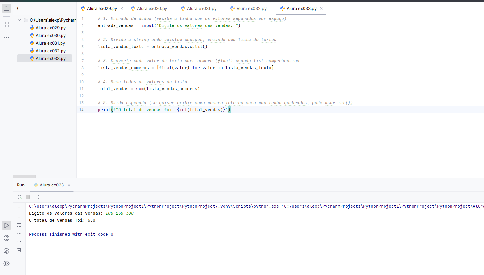Open the Structure tool window
Viewport: 484px width, 275px height.
tap(6, 25)
